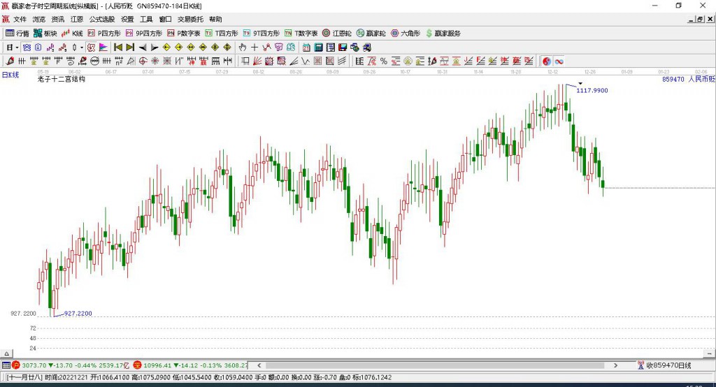Screen dimensions: 716x387
Task: Open the 资讯 menu
Action: 58,19
